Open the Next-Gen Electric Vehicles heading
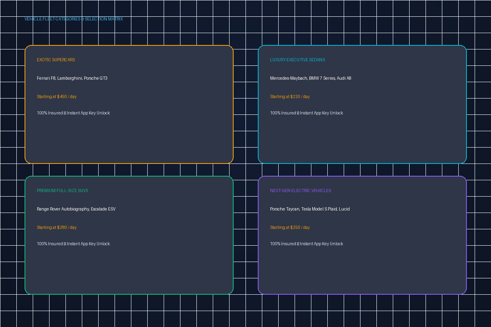491x327 pixels. coord(301,190)
